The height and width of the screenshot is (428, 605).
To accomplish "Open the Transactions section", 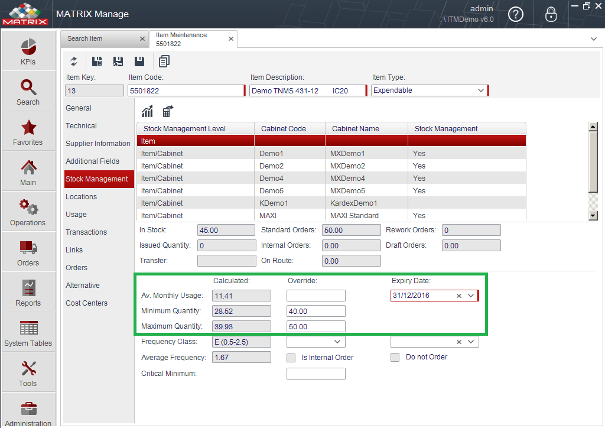I will (x=86, y=232).
